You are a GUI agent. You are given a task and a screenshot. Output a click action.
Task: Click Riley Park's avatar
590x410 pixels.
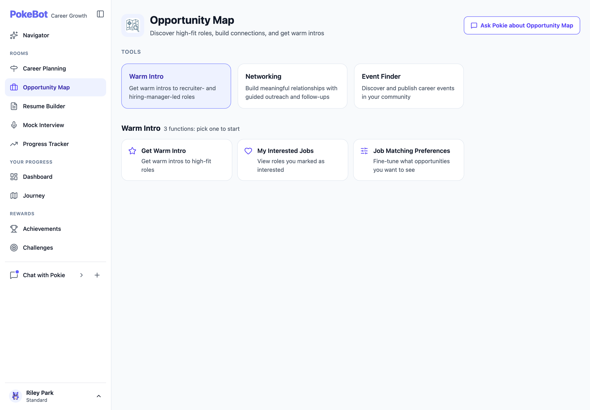click(x=16, y=396)
